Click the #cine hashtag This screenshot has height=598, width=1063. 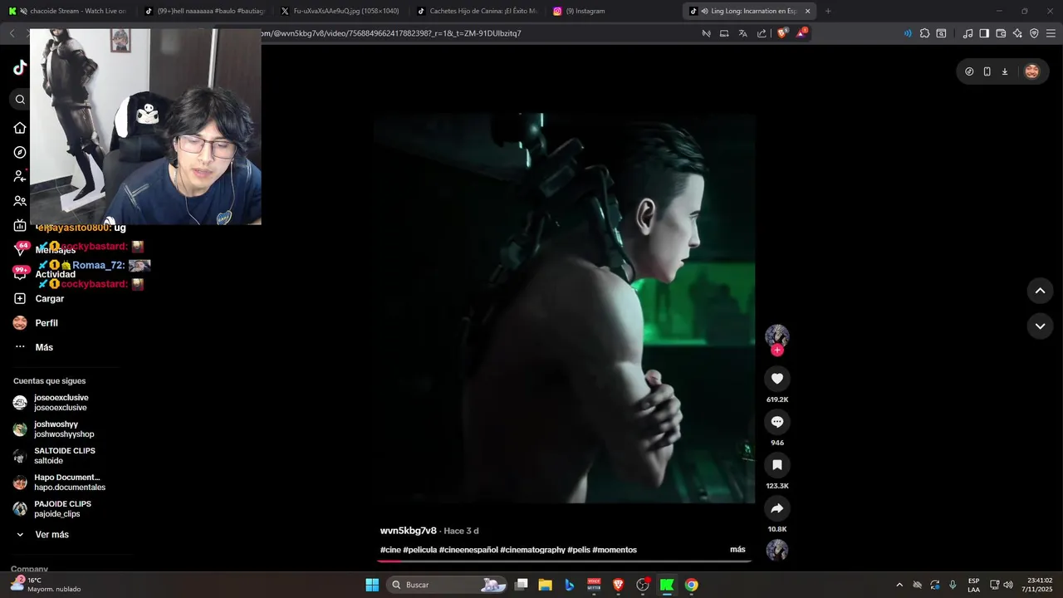tap(390, 550)
